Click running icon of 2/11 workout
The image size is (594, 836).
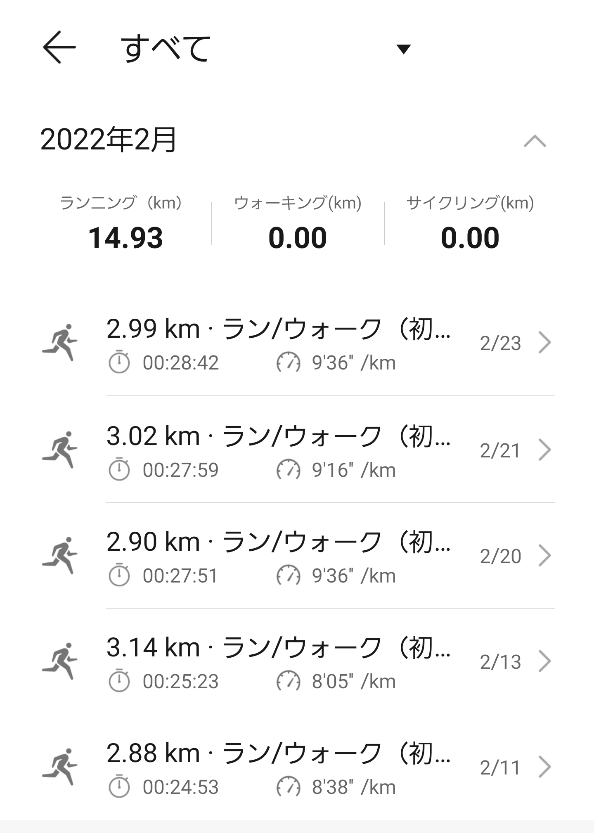[60, 767]
